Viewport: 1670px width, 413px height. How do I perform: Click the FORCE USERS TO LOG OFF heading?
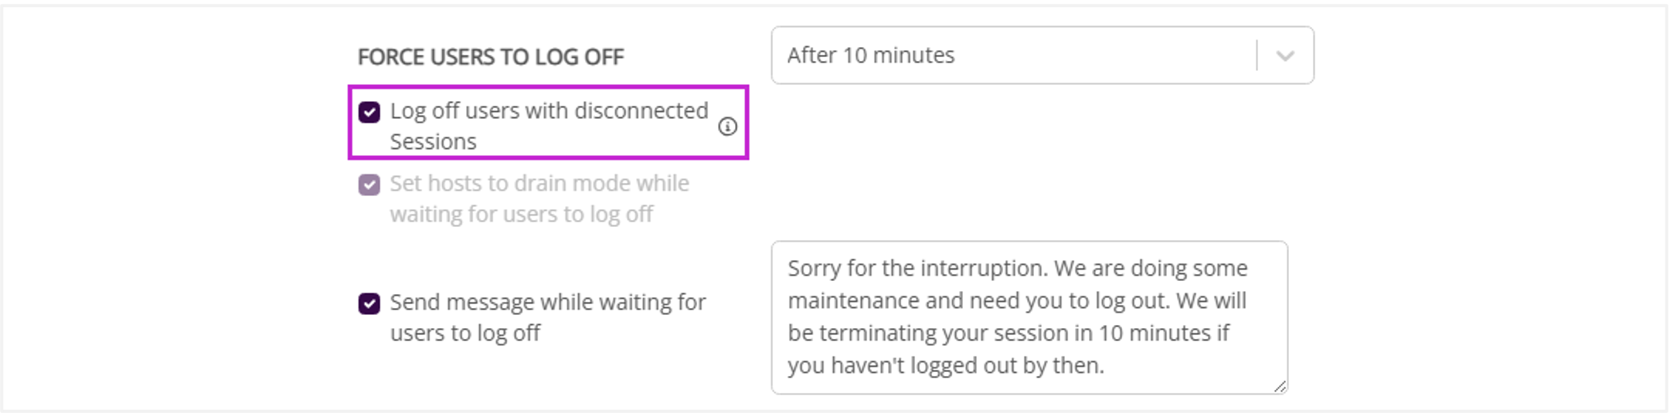[x=491, y=57]
